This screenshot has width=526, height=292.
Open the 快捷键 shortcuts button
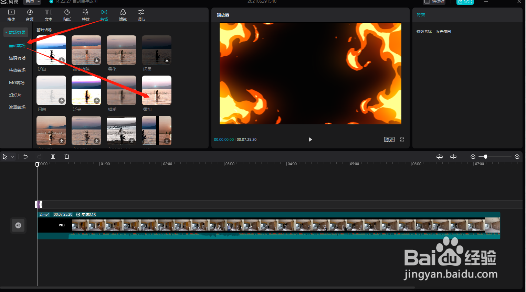tap(434, 2)
